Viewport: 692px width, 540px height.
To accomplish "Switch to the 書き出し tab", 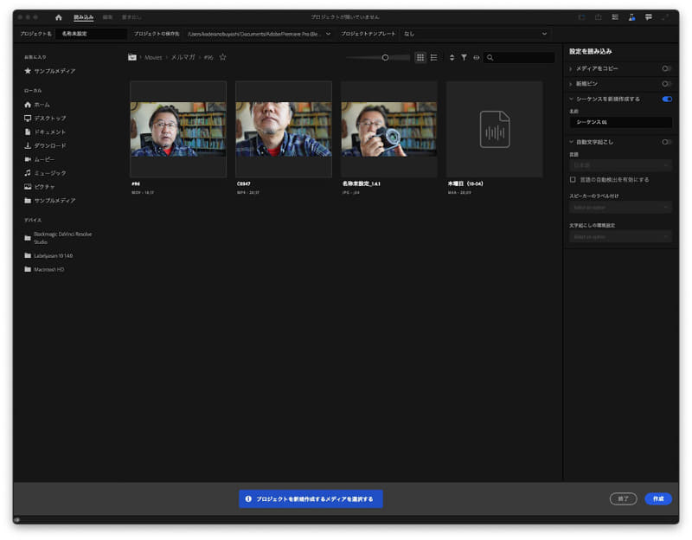I will click(x=131, y=16).
